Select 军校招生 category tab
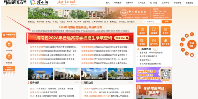Image resolution: width=198 pixels, height=99 pixels. click(122, 22)
